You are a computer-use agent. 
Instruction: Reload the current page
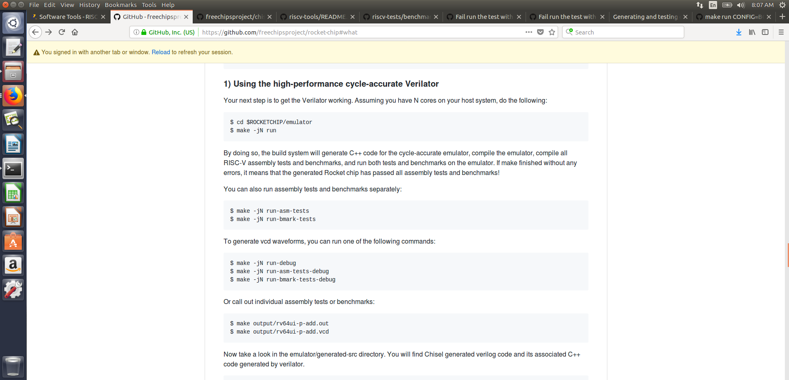click(62, 32)
